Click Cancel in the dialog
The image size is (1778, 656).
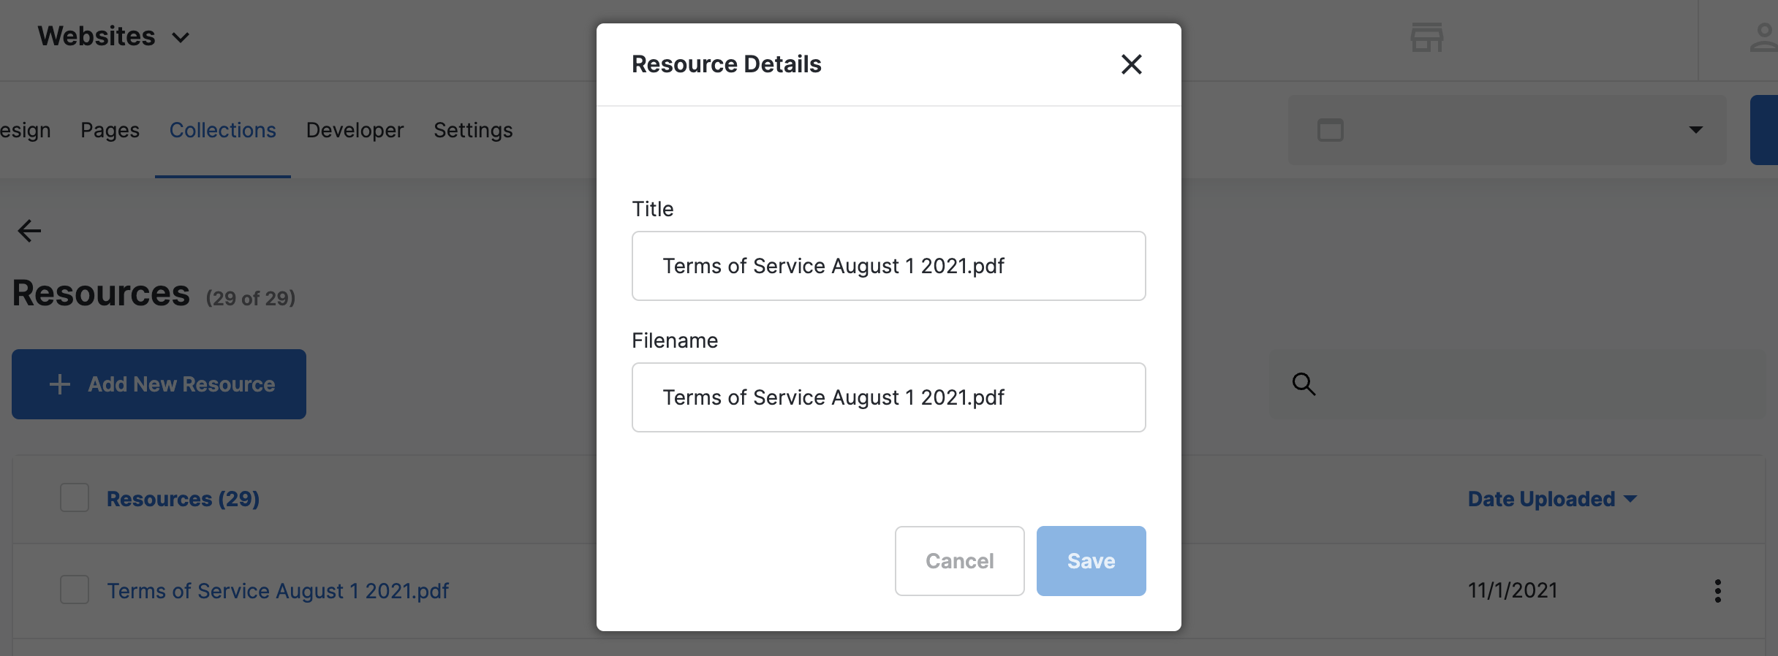(x=959, y=561)
